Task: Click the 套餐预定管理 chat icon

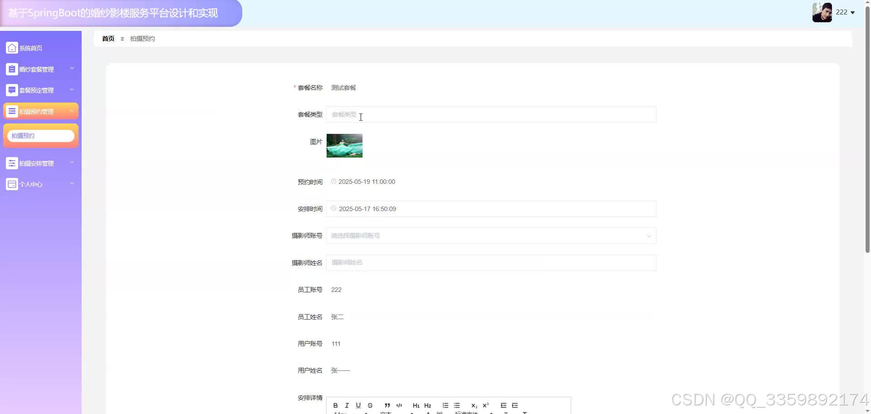Action: [x=12, y=90]
